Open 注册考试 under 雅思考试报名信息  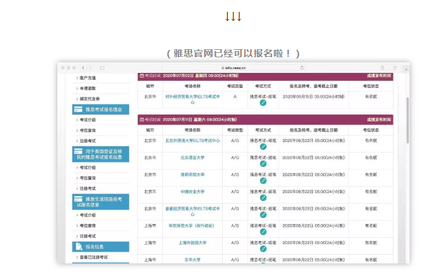(x=88, y=141)
